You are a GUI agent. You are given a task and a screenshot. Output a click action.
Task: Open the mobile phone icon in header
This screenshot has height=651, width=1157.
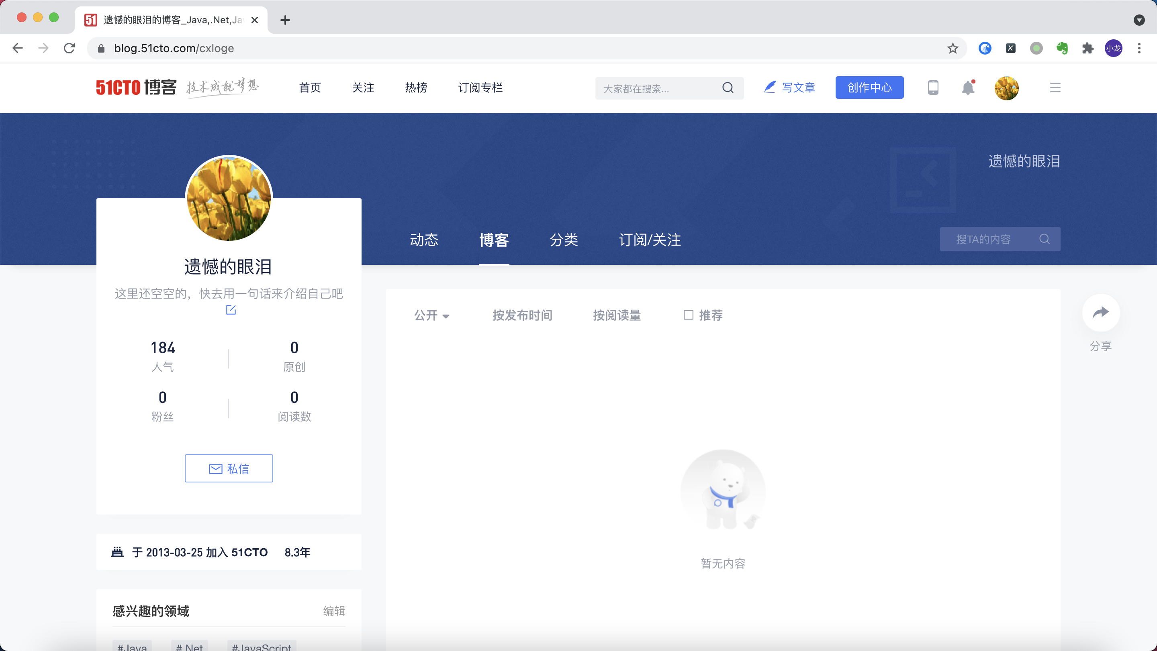click(933, 87)
